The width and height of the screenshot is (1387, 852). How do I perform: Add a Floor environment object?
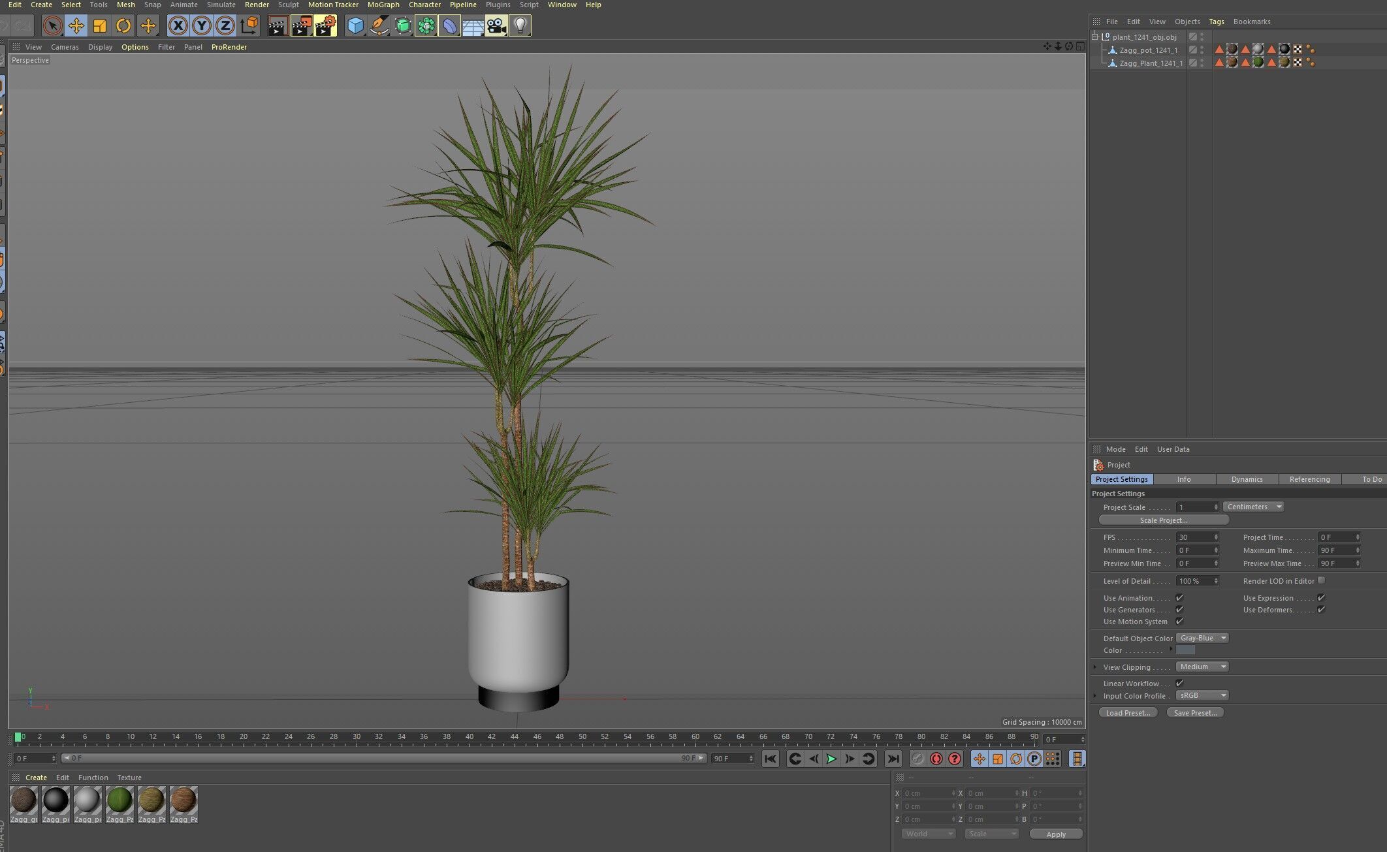coord(473,26)
